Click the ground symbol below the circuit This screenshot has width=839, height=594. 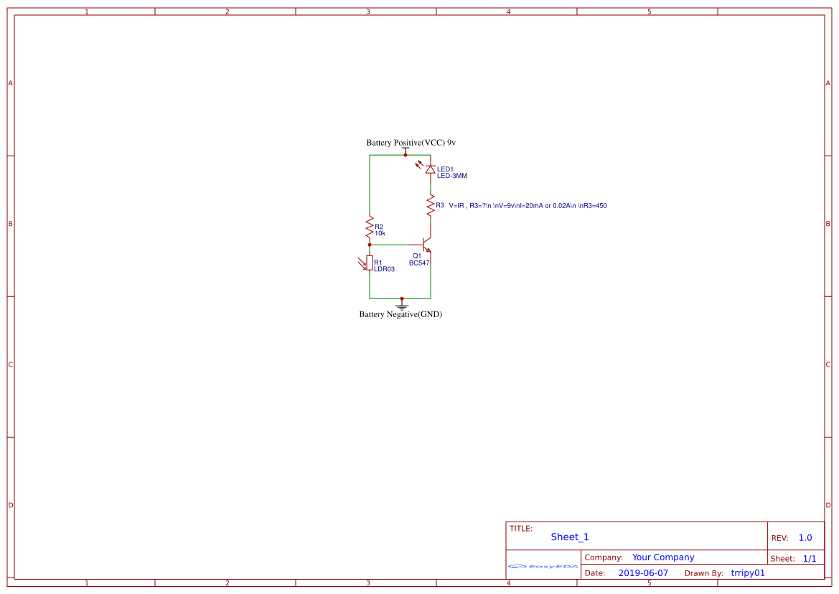(402, 306)
